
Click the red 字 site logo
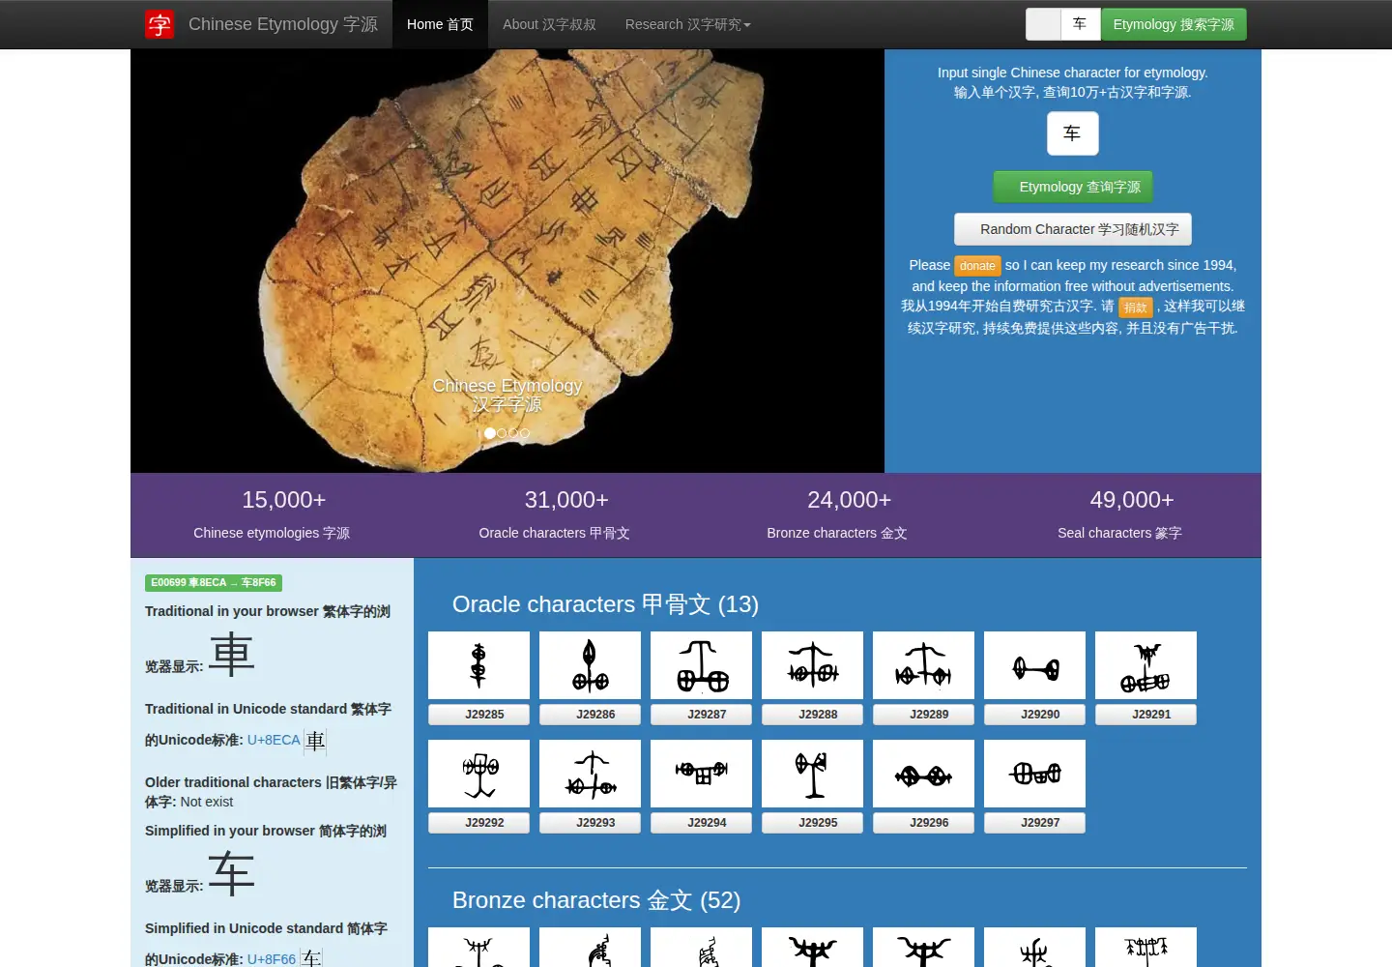[159, 24]
